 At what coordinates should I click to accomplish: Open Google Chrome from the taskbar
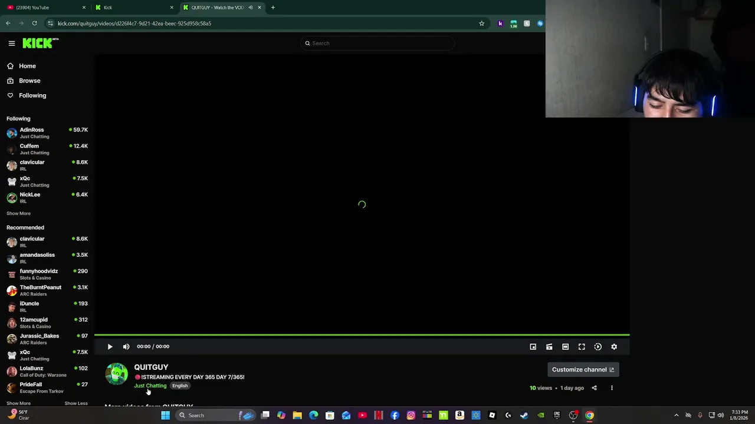pyautogui.click(x=589, y=415)
